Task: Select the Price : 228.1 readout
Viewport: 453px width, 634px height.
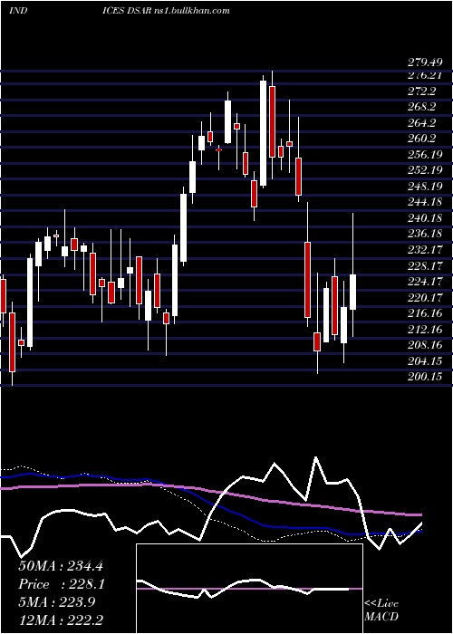Action: coord(63,585)
